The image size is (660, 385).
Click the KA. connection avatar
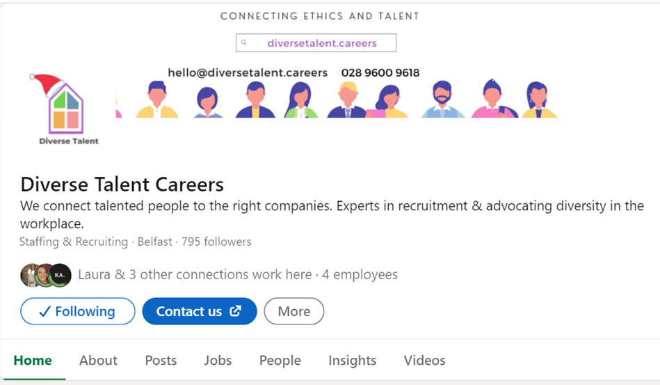(60, 275)
